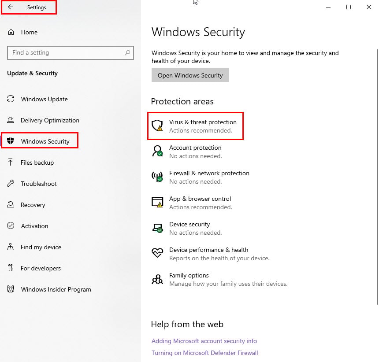Click the vertical scrollbar on right

tap(377, 177)
